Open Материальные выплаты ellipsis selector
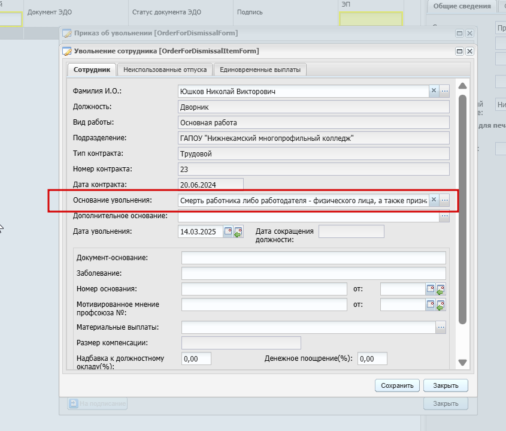The image size is (506, 431). (x=441, y=327)
